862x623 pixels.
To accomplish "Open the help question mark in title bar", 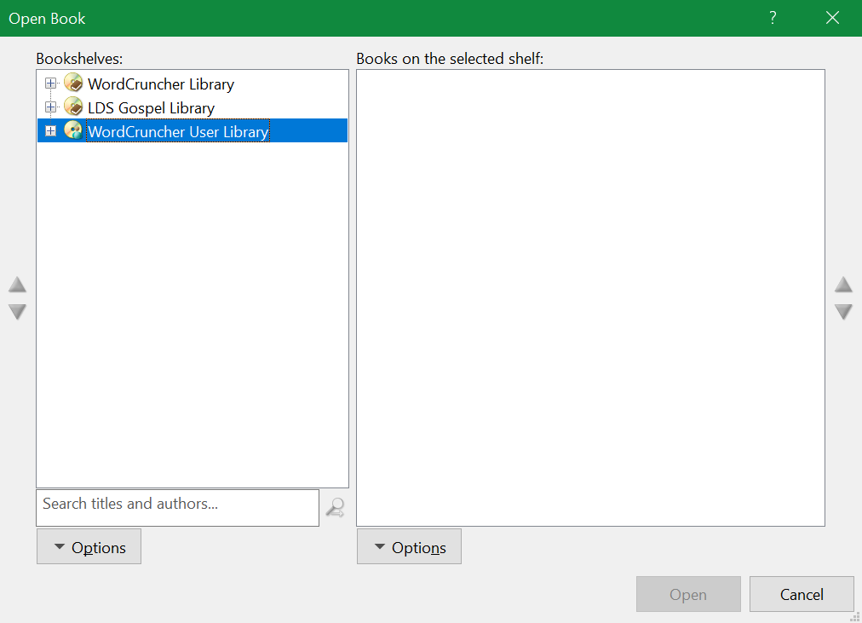I will [773, 18].
